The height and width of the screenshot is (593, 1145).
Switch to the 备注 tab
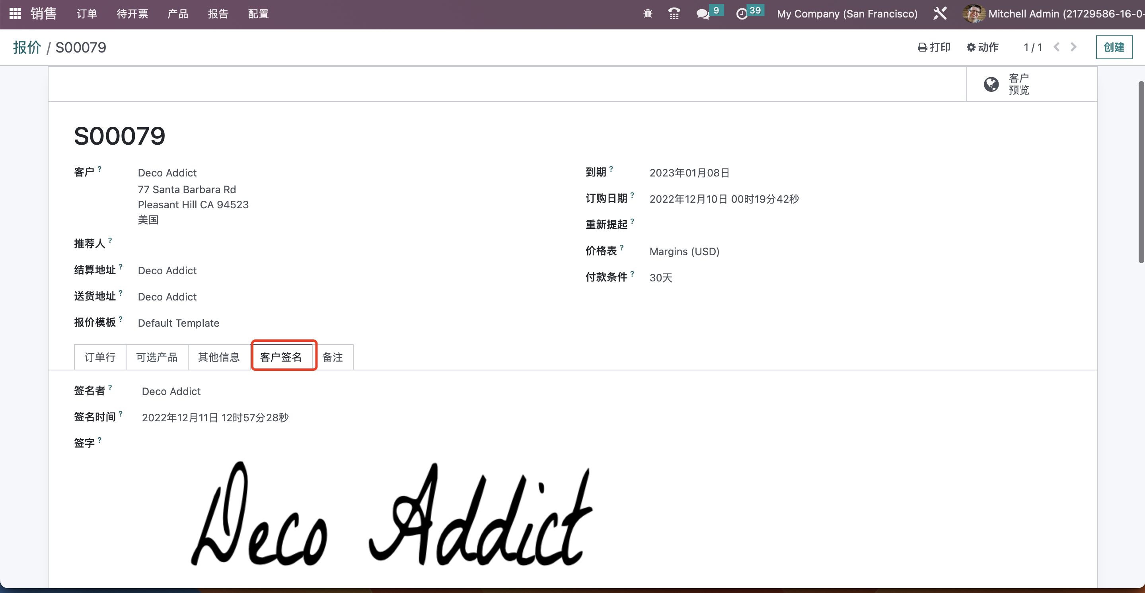pos(333,357)
